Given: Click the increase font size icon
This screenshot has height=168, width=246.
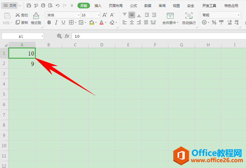Looking at the screenshot, I should [104, 15].
